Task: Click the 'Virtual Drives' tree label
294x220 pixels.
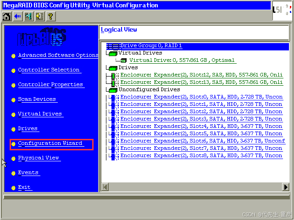Action: pos(140,53)
